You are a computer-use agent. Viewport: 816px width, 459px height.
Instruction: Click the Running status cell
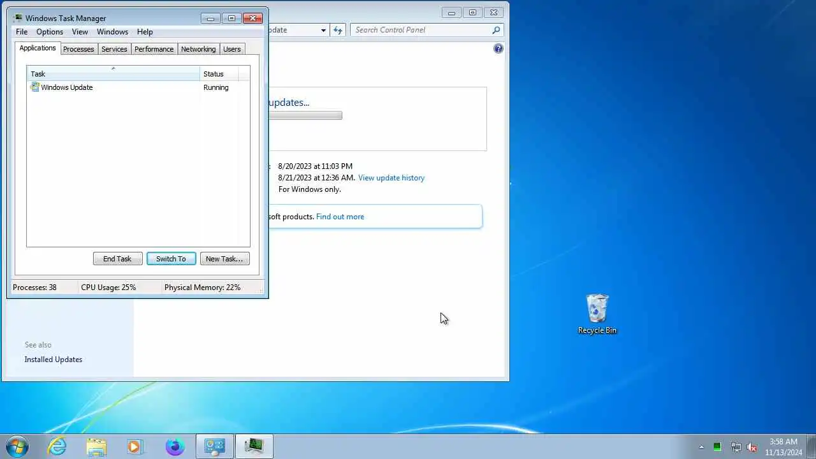215,87
